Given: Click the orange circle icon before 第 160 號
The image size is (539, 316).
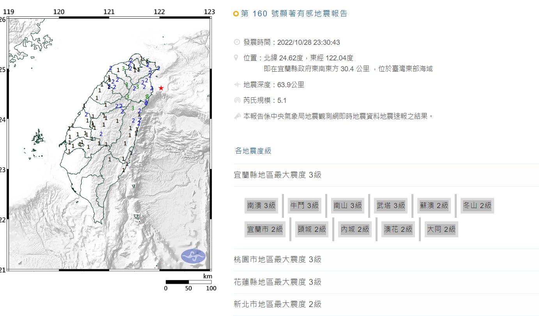Looking at the screenshot, I should 236,14.
